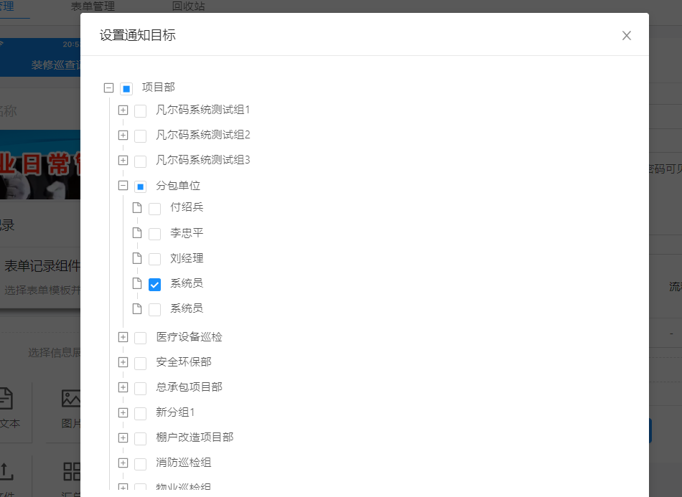
Task: Click the file icon beside 刘经理
Action: 137,259
